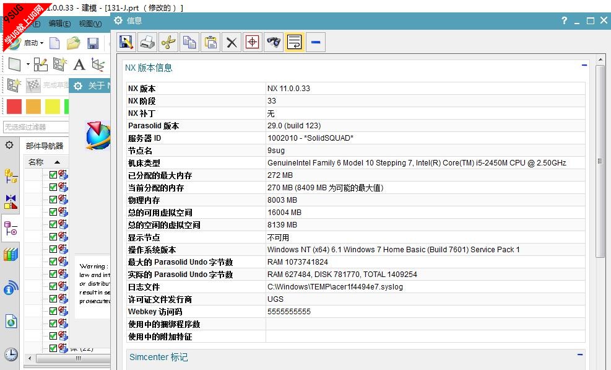Select the 16004 MB virtual space value
Viewport: 611px width, 370px height.
point(285,213)
